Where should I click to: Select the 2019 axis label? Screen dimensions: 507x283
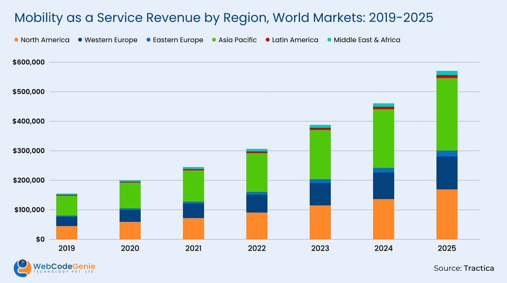pos(66,249)
